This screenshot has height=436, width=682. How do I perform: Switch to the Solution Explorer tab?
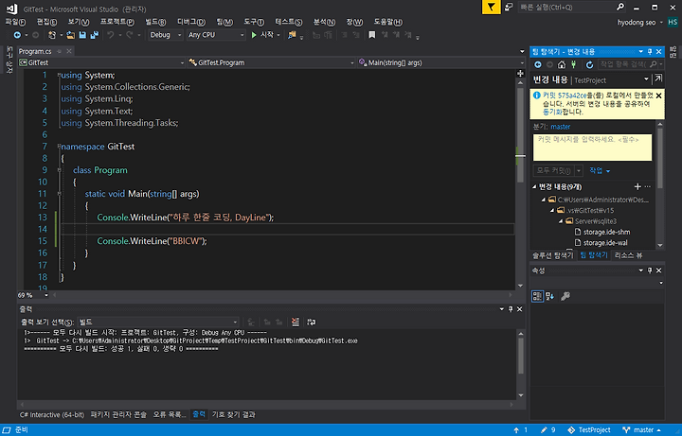(x=553, y=255)
